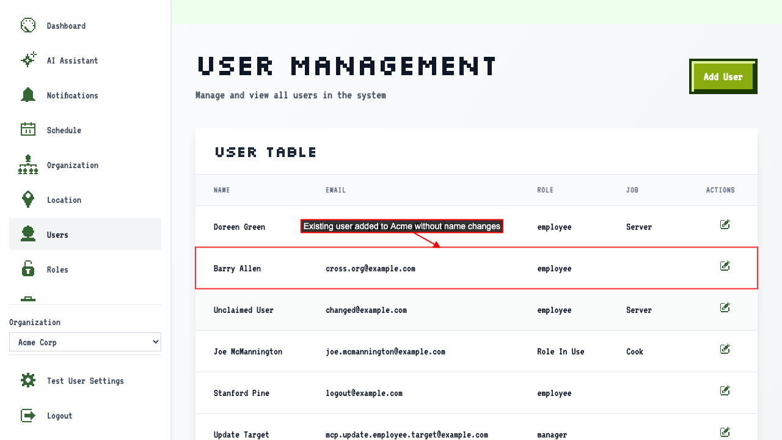Click the Location pin icon
Image resolution: width=782 pixels, height=440 pixels.
pos(28,200)
